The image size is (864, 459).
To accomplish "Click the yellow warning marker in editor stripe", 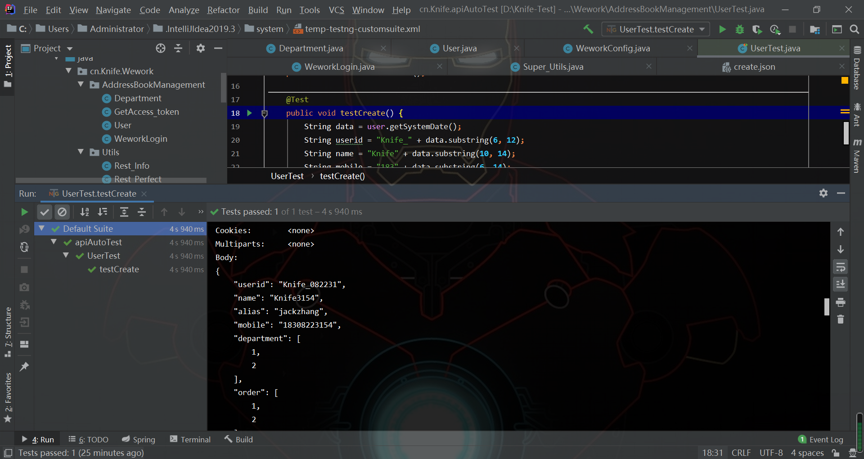I will pos(845,81).
